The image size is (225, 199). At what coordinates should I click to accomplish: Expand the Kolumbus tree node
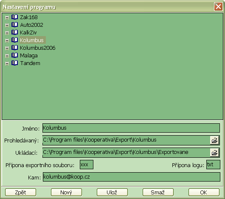[x=7, y=40]
